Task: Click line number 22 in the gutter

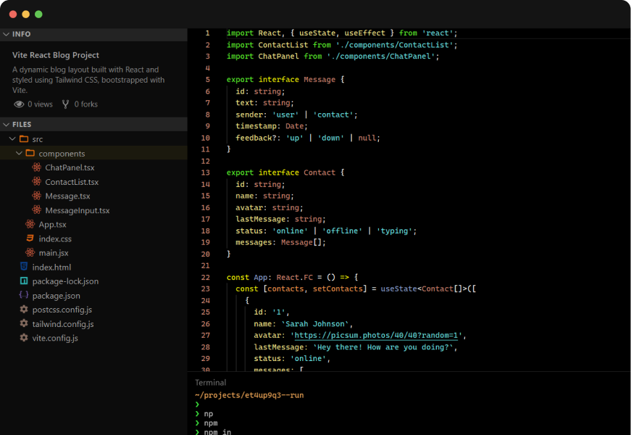Action: (206, 278)
